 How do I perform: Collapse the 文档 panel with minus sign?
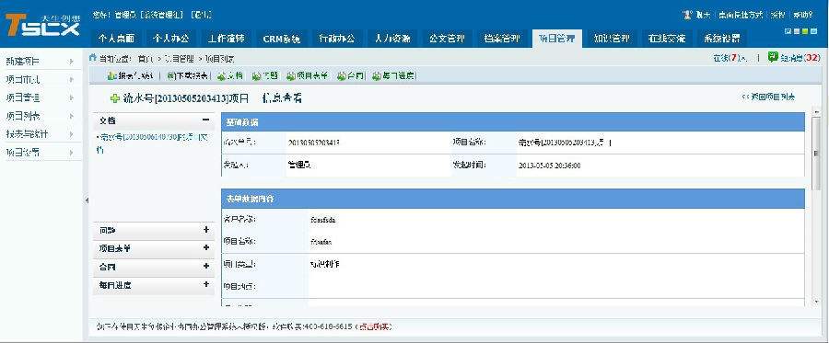coord(205,120)
